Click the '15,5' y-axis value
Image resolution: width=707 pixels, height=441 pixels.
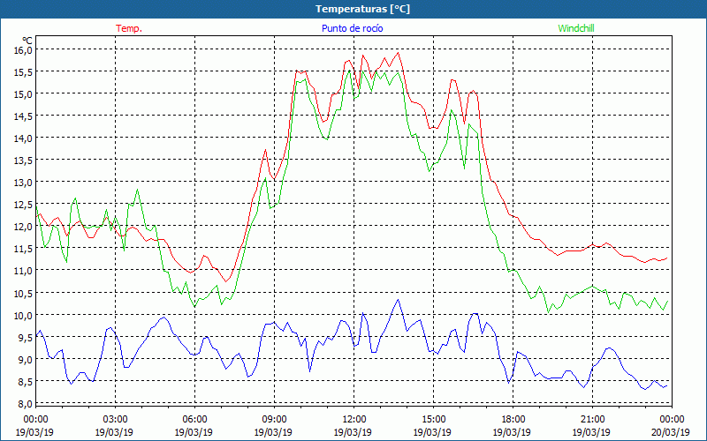pyautogui.click(x=23, y=72)
